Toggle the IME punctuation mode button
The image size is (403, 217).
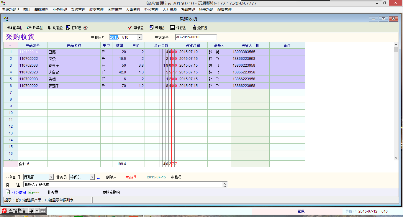coord(37,211)
